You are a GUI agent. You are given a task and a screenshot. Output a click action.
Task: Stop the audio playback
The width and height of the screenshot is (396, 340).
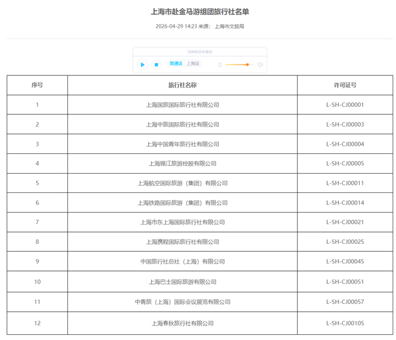[x=156, y=64]
